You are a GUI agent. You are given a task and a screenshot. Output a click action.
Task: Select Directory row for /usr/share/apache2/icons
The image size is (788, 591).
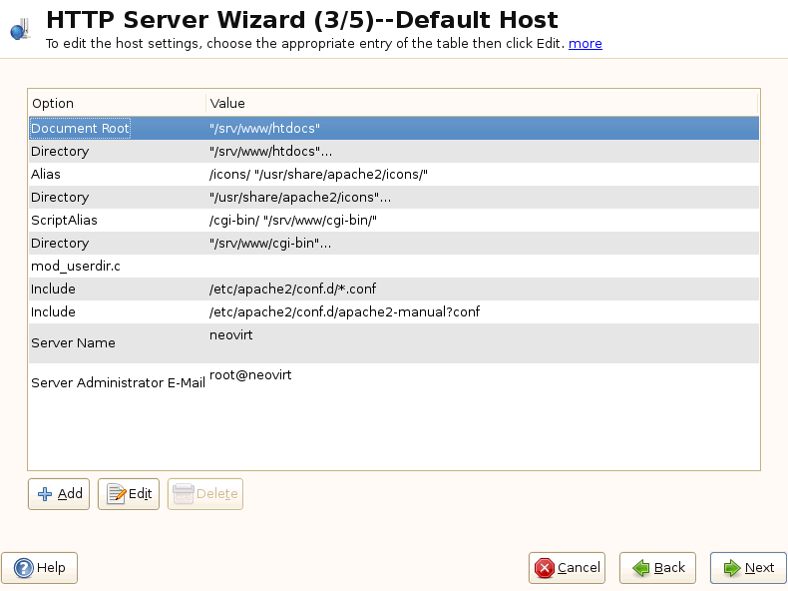coord(393,198)
